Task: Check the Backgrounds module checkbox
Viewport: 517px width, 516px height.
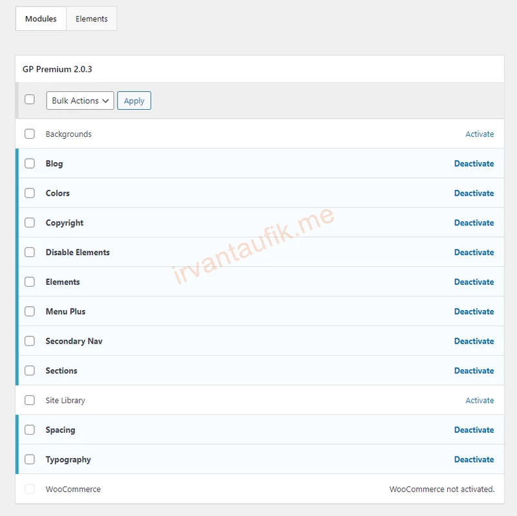Action: (30, 134)
